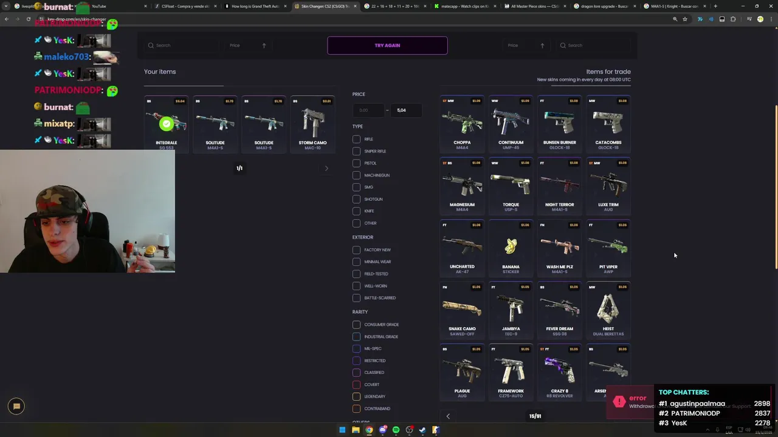
Task: Enable the Minimal Wear exterior filter
Action: tap(356, 262)
